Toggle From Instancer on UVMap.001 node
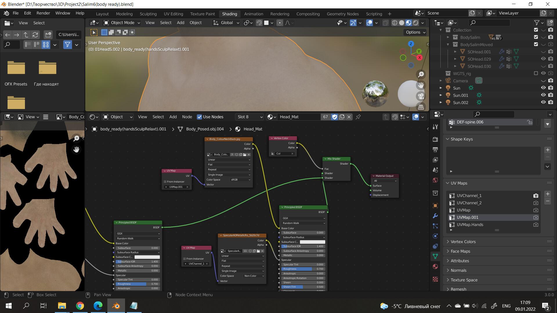557x313 pixels. click(165, 182)
